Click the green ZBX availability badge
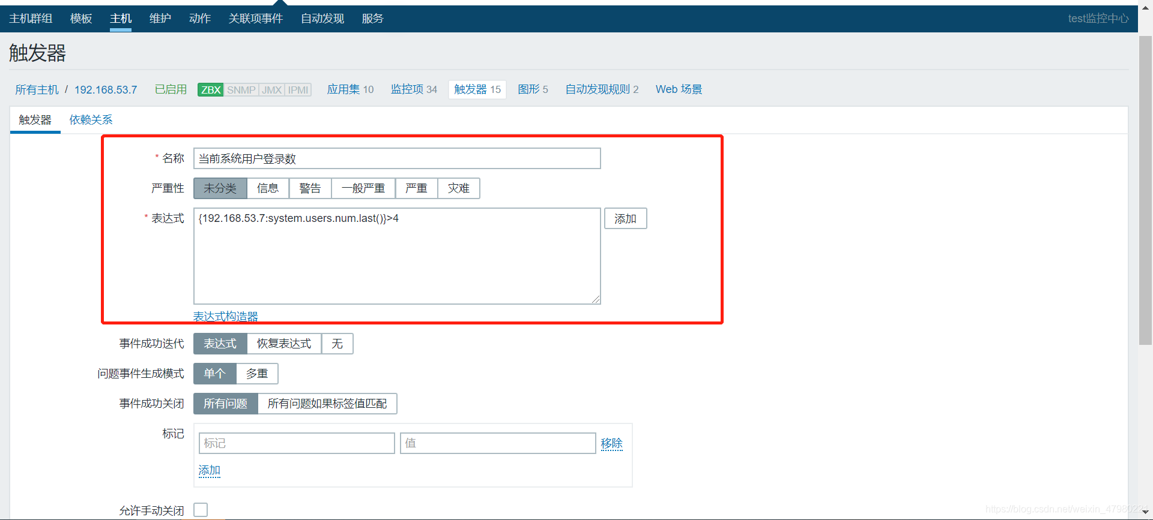This screenshot has height=520, width=1153. [x=211, y=90]
